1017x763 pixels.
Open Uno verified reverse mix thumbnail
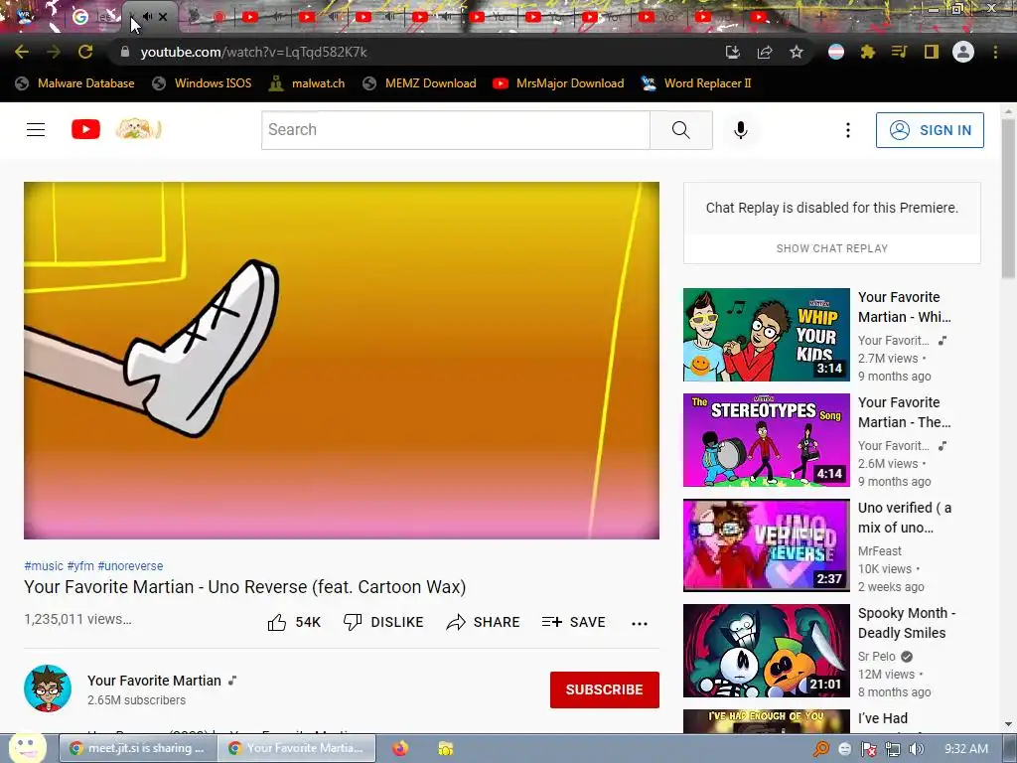766,545
